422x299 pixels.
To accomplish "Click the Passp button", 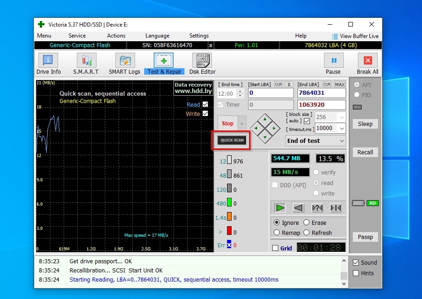I will pyautogui.click(x=365, y=237).
